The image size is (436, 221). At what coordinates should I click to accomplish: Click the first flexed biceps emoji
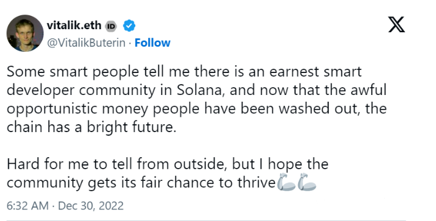(286, 182)
